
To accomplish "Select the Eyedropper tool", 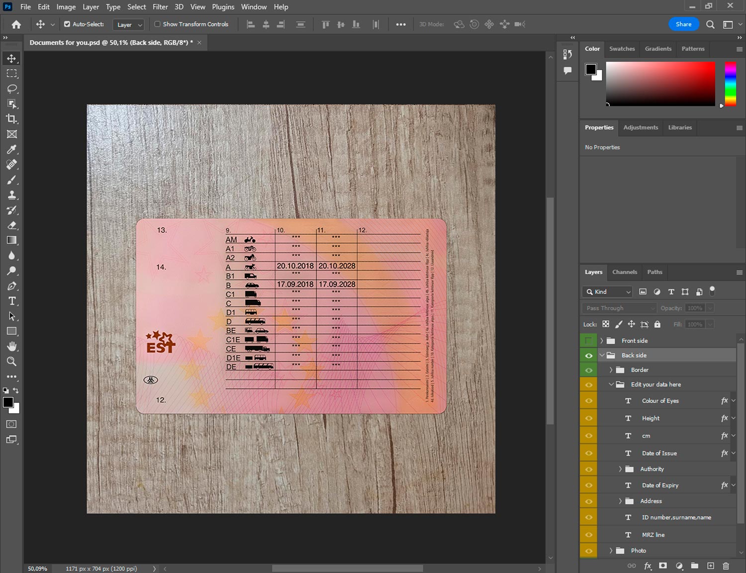I will tap(11, 149).
